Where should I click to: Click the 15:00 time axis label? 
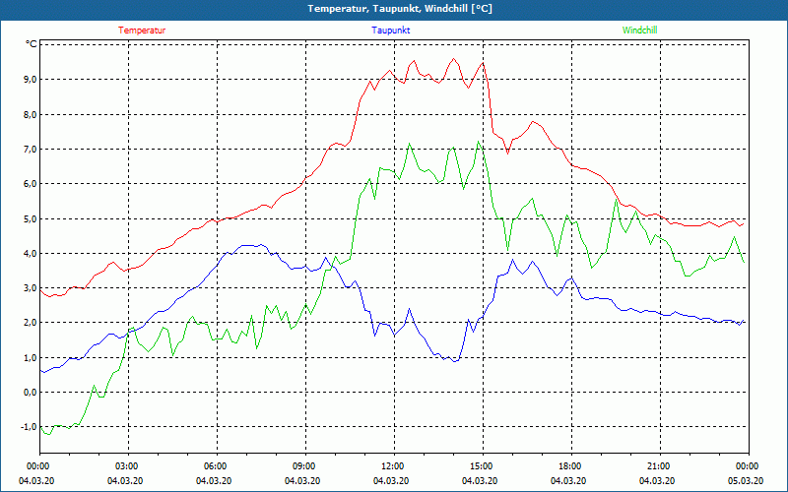[x=483, y=466]
